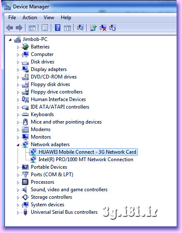Screen dimensions: 182x233
Task: Open the Action menu
Action: coord(30,18)
